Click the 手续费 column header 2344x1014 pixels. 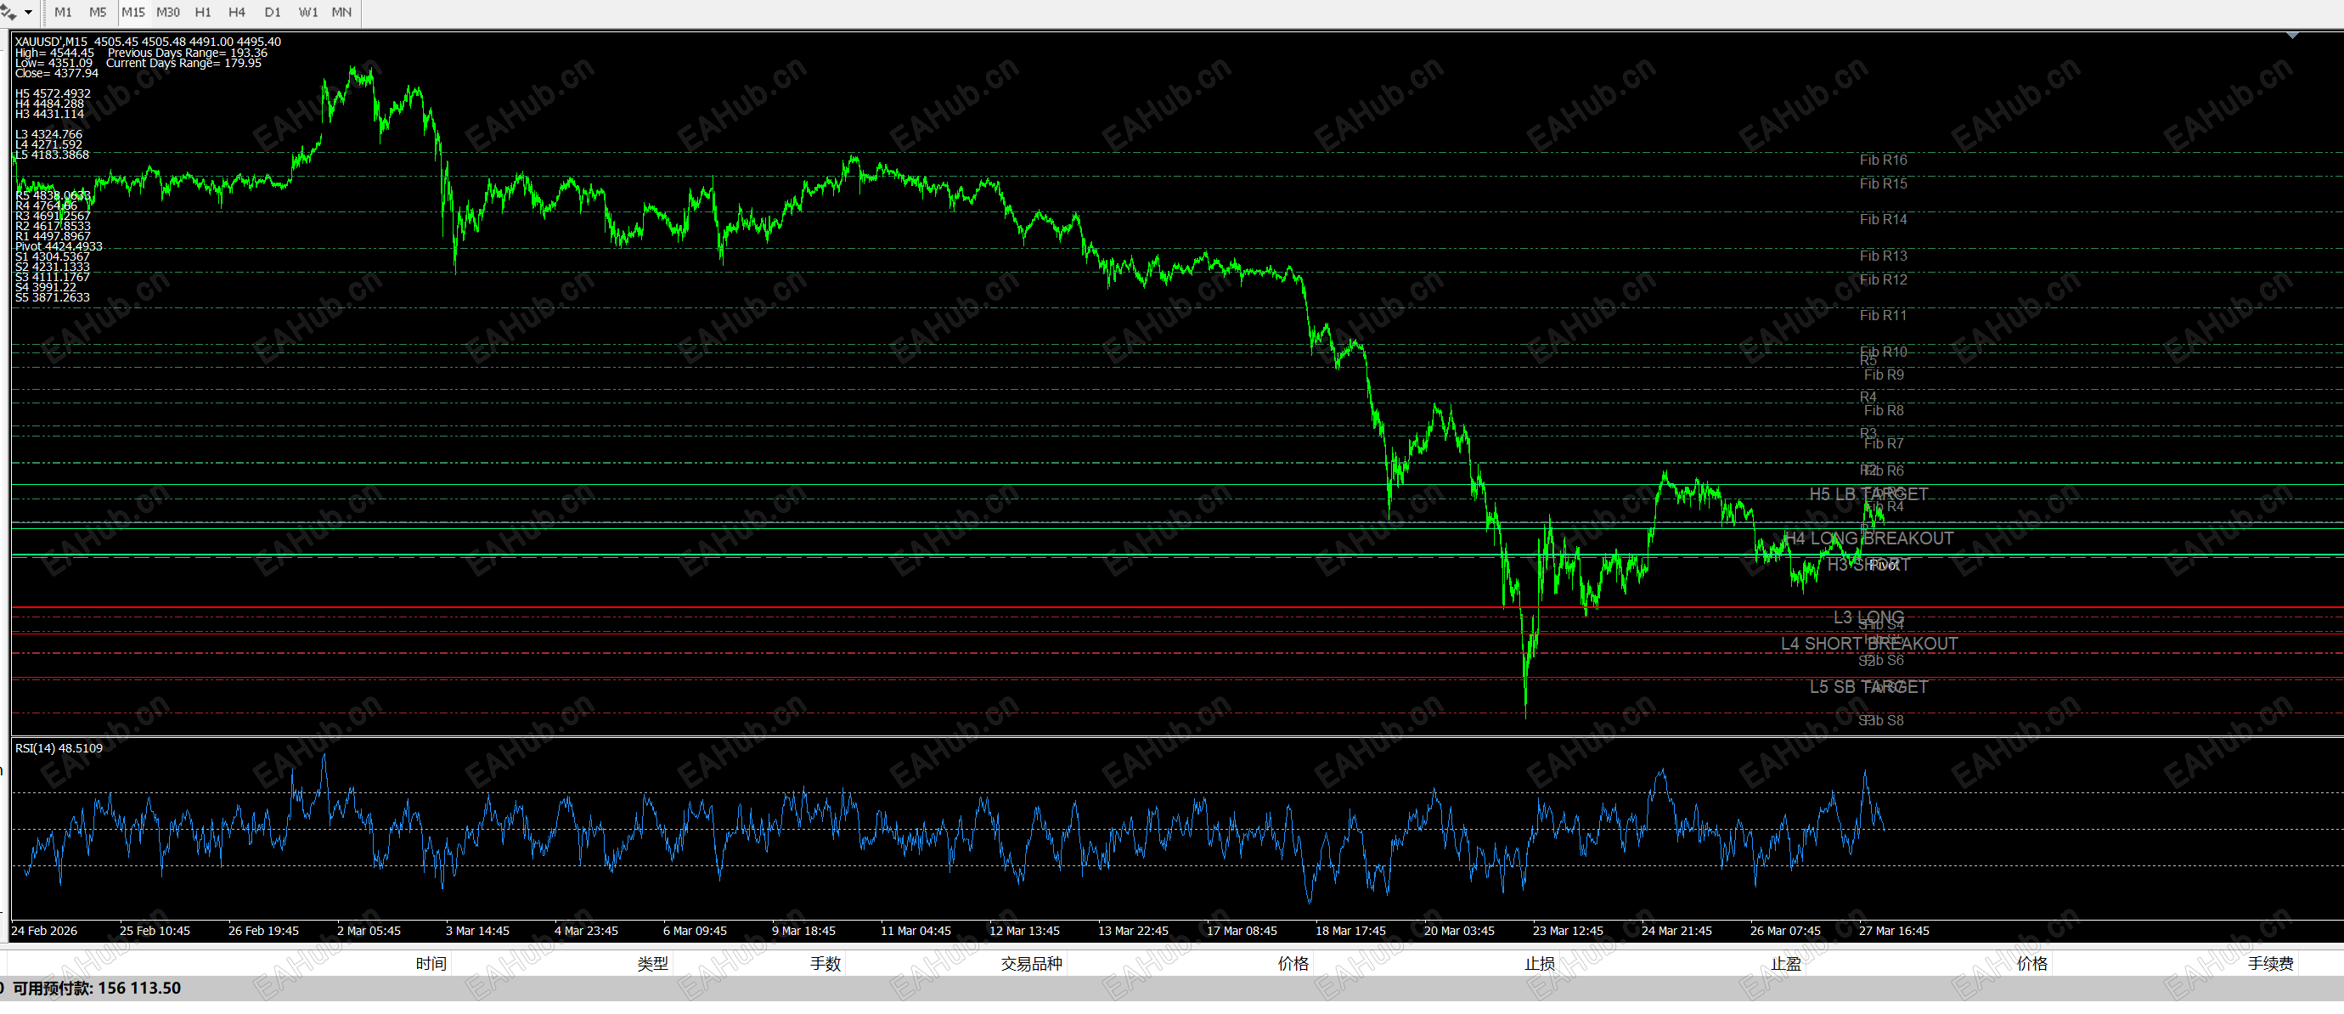click(x=2269, y=963)
